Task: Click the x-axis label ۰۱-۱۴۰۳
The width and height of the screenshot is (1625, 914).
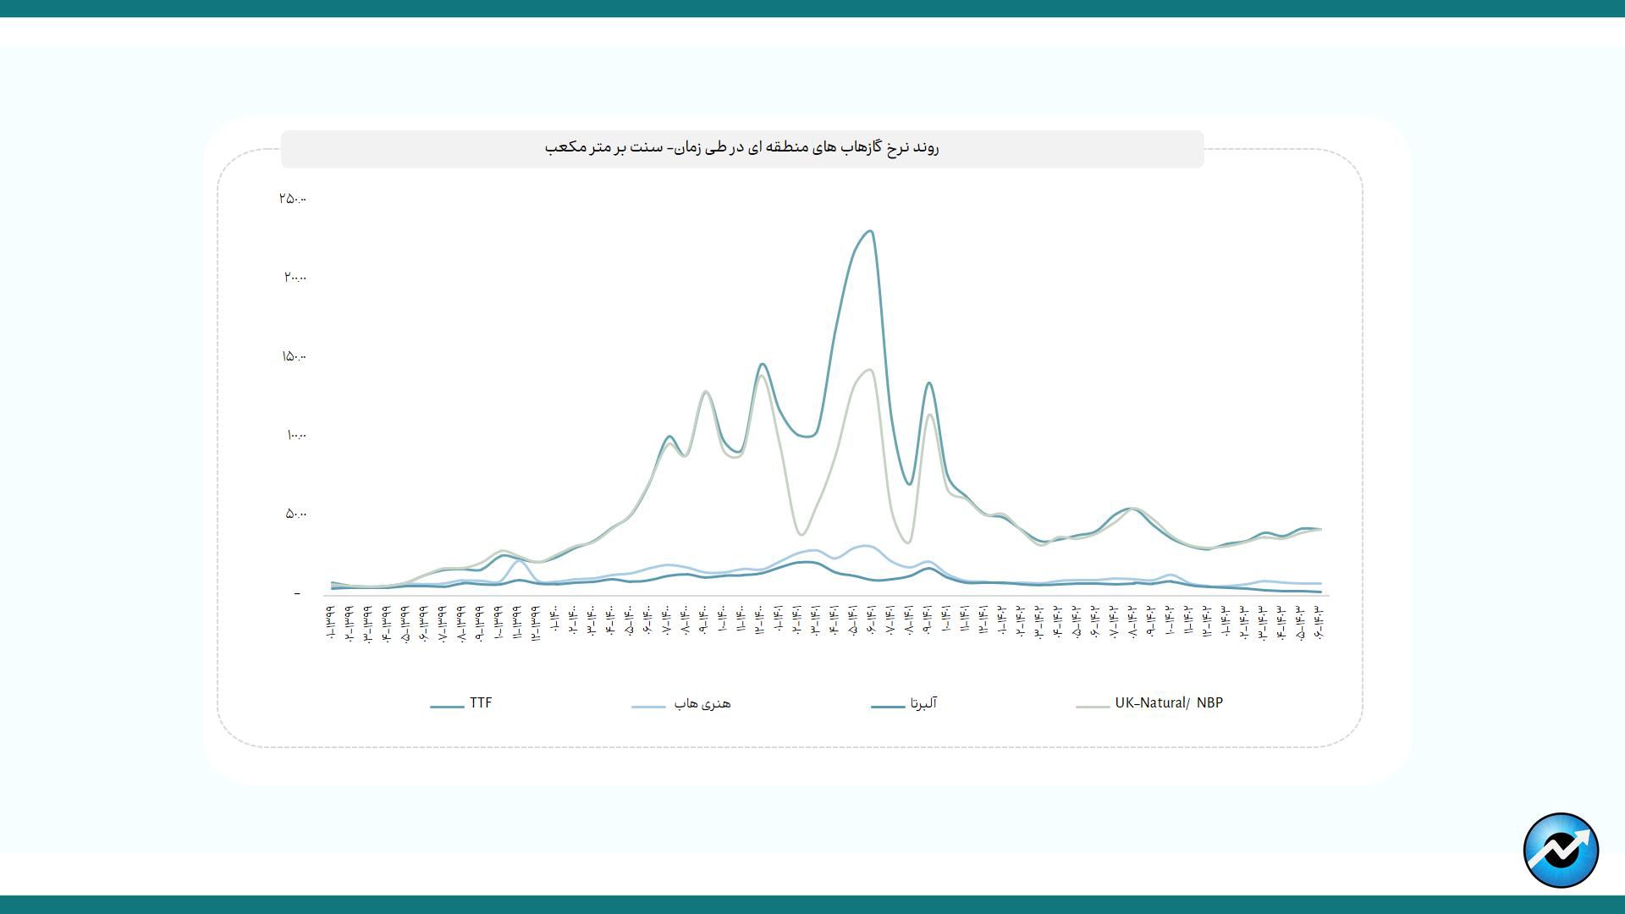Action: [x=1226, y=623]
